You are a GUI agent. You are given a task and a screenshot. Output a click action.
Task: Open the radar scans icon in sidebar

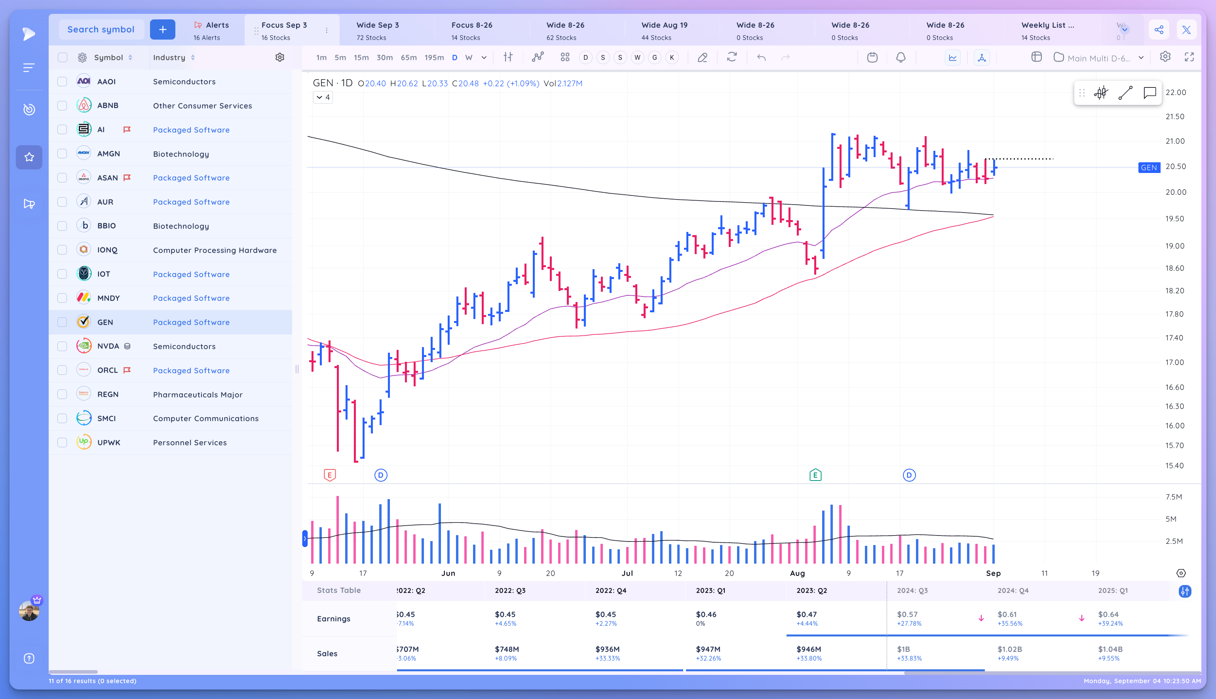pos(29,110)
